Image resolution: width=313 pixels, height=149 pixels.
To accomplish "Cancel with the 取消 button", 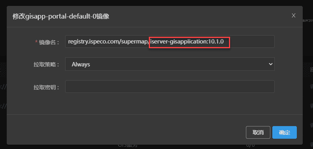I will [x=258, y=132].
